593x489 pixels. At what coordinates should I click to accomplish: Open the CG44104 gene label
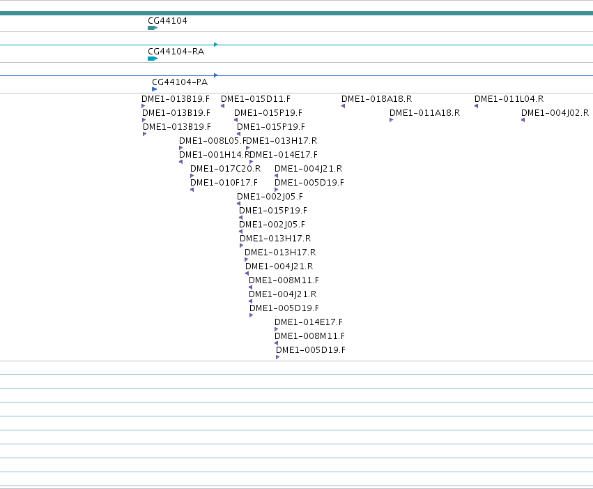point(167,21)
